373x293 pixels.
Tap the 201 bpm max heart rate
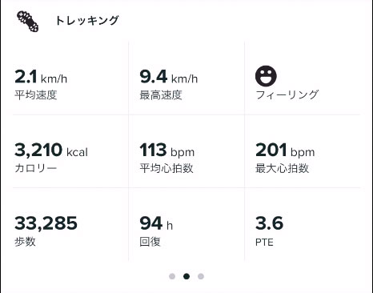click(x=285, y=151)
